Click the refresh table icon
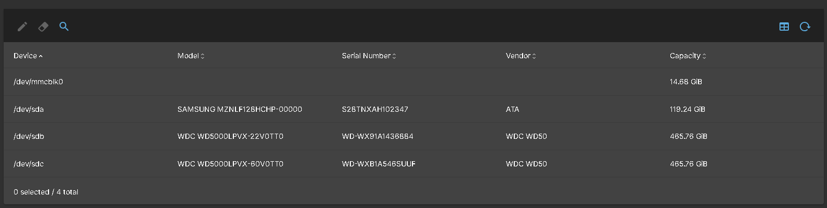The width and height of the screenshot is (827, 208). pyautogui.click(x=805, y=27)
